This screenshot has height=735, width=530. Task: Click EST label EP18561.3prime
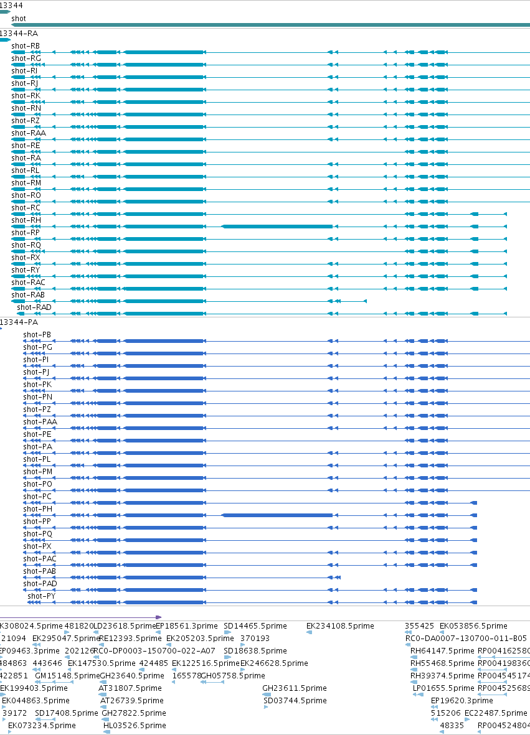[187, 626]
